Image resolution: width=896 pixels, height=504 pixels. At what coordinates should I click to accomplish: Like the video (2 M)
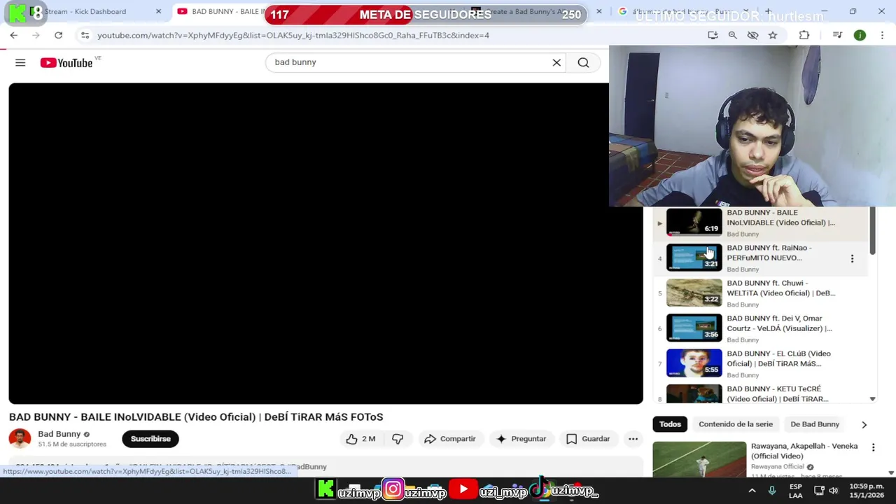click(x=360, y=439)
